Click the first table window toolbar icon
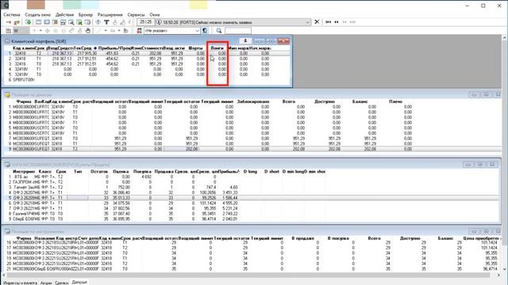Image resolution: width=508 pixels, height=285 pixels. [39, 22]
